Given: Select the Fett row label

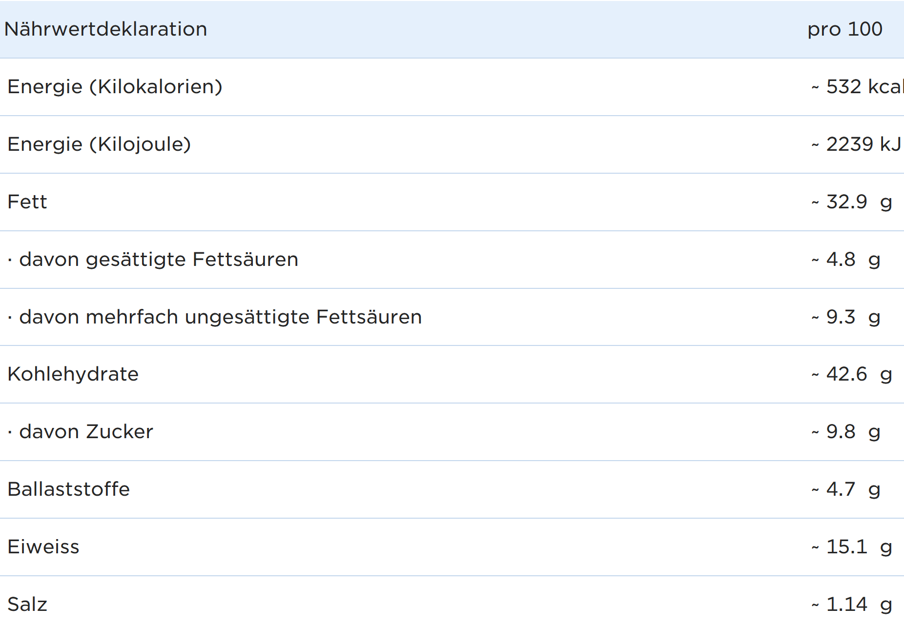Looking at the screenshot, I should click(27, 202).
